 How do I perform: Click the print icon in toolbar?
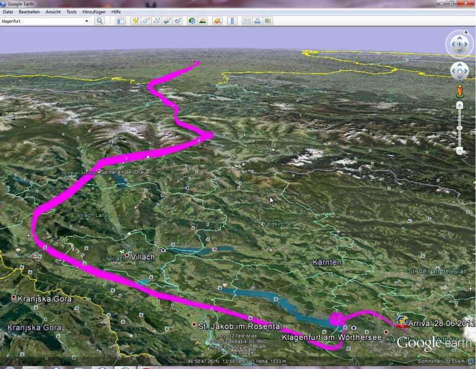(x=257, y=21)
